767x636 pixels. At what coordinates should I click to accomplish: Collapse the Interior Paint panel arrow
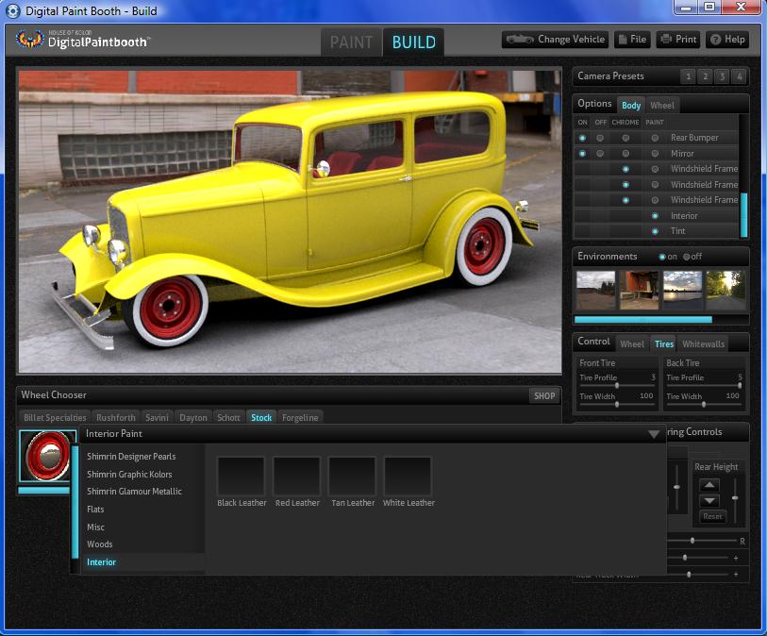(653, 434)
